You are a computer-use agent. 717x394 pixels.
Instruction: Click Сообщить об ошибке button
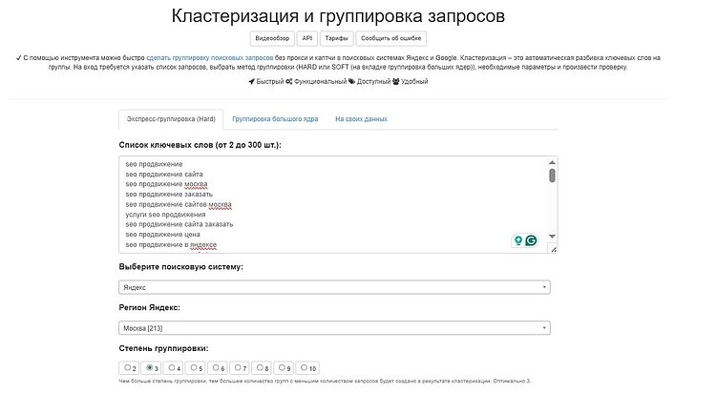(x=391, y=38)
